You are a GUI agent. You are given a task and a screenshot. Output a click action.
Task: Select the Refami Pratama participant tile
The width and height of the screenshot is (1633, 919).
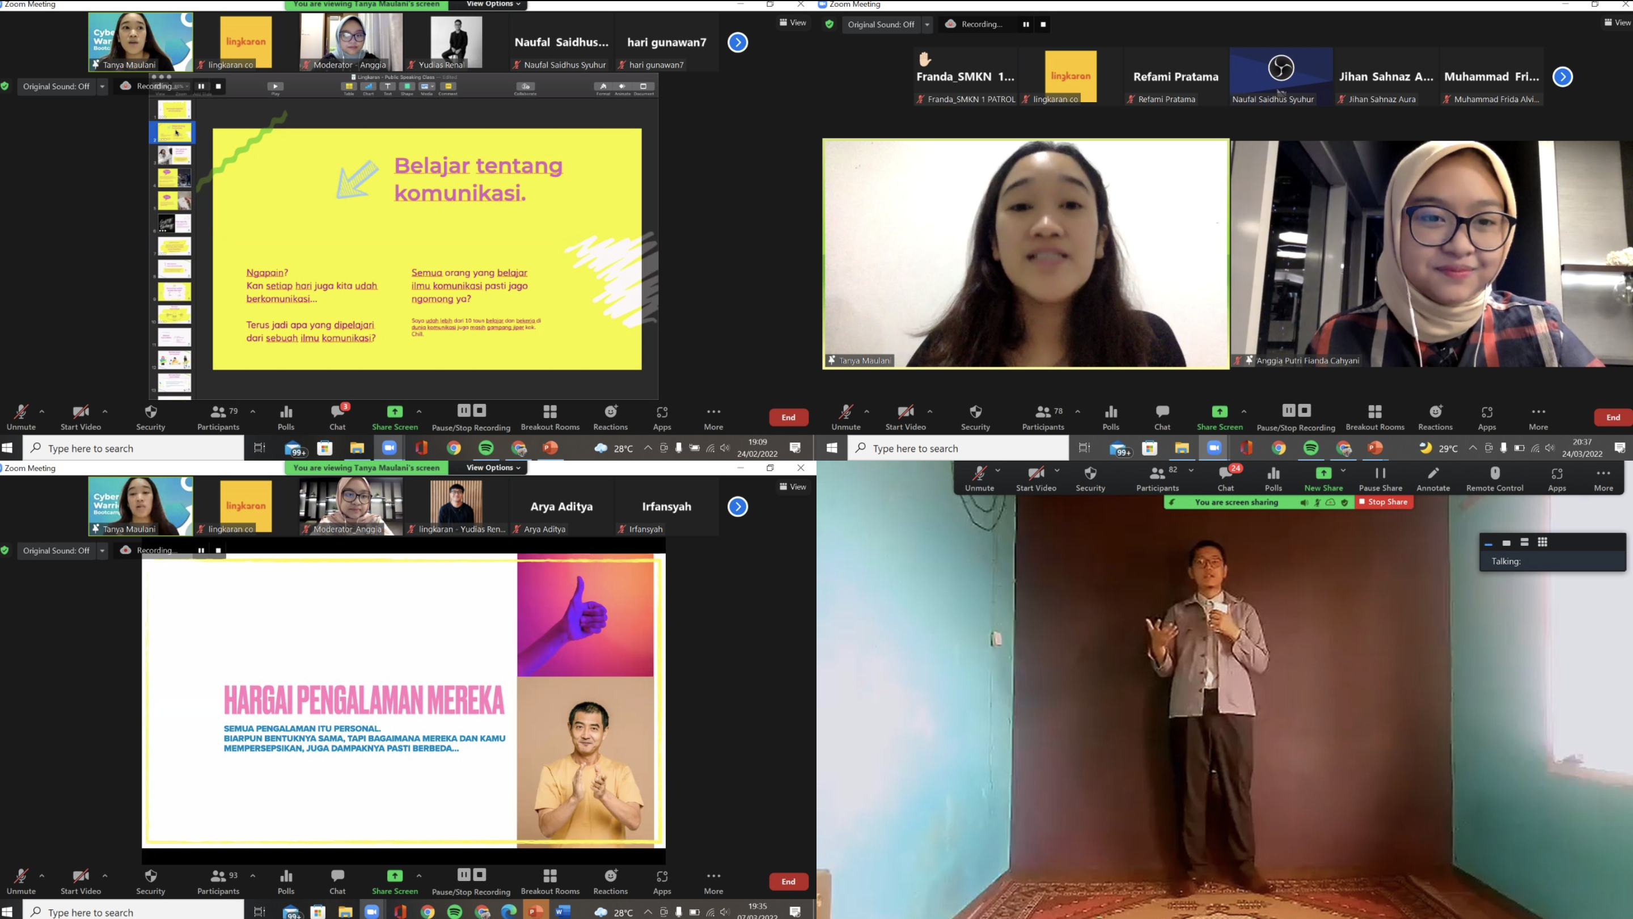tap(1175, 76)
